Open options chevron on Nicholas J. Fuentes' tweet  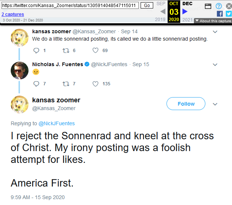click(x=215, y=65)
